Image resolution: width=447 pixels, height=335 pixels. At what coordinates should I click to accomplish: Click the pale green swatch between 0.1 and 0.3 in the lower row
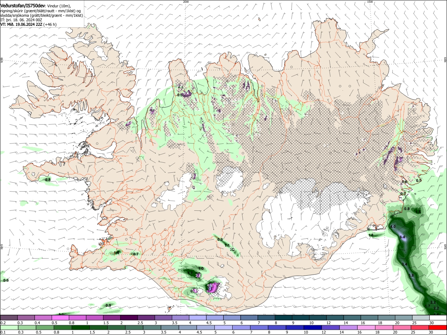click(9, 328)
